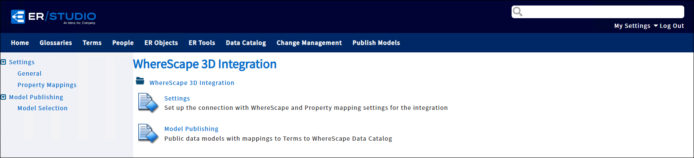The height and width of the screenshot is (158, 694).
Task: Click inside the search text box
Action: 602,12
